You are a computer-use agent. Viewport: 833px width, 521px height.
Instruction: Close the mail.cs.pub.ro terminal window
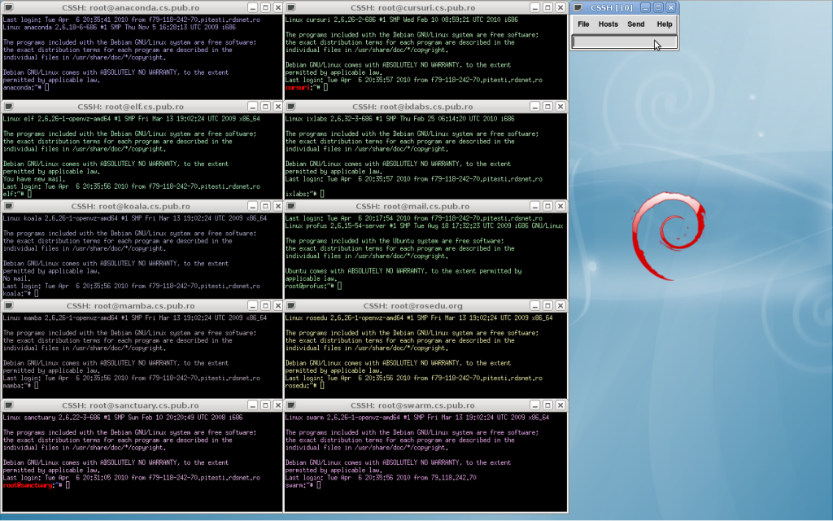560,206
